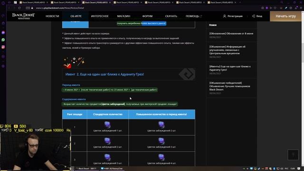Open the ОБ ИГРЕ menu
The image size is (304, 171).
coord(76,16)
